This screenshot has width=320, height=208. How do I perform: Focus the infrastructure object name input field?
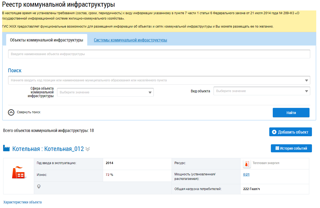coord(159,54)
